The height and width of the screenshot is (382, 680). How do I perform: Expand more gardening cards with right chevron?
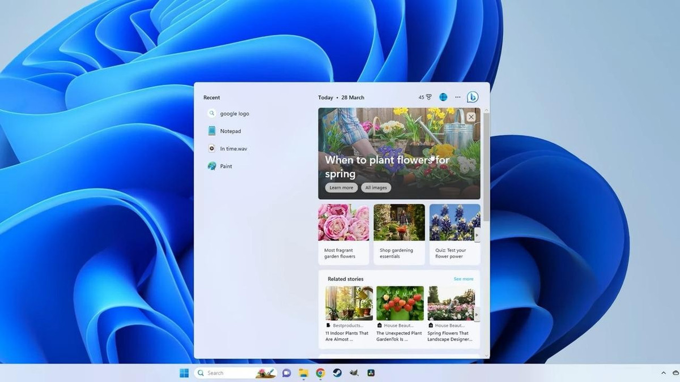click(478, 234)
